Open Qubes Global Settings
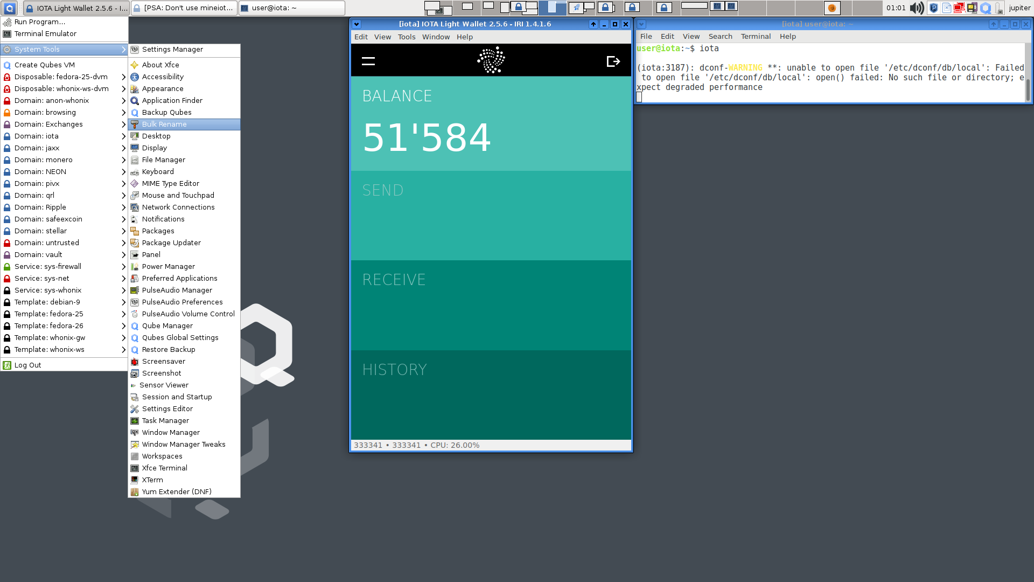Screen dimensions: 1034x582 click(184, 338)
